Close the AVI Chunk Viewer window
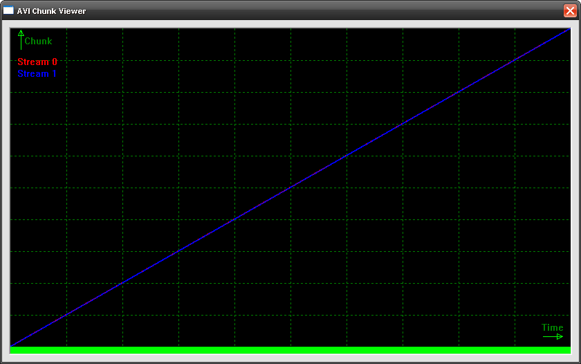Screen dimensions: 581x364 (570, 11)
